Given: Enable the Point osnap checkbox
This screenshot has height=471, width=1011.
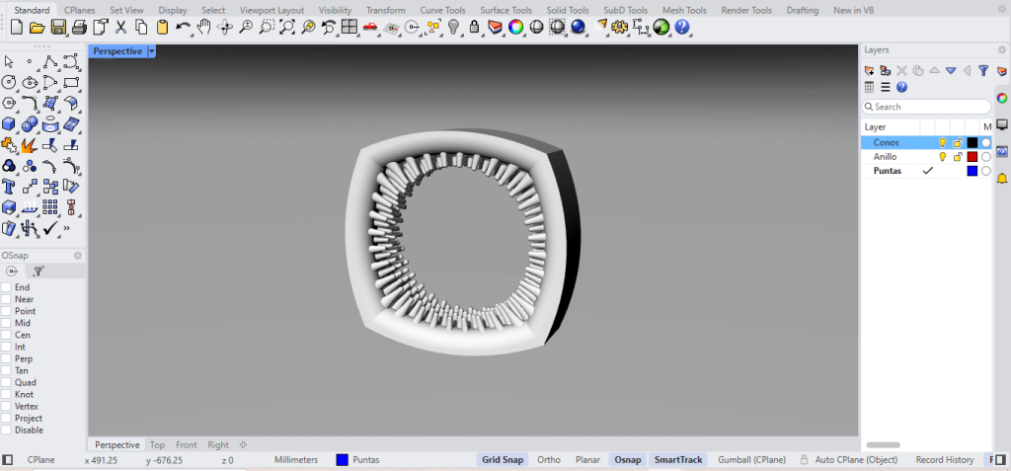Looking at the screenshot, I should (7, 311).
